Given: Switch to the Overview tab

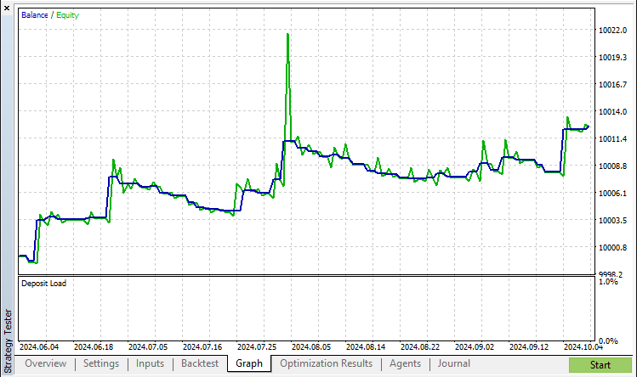Looking at the screenshot, I should coord(46,363).
